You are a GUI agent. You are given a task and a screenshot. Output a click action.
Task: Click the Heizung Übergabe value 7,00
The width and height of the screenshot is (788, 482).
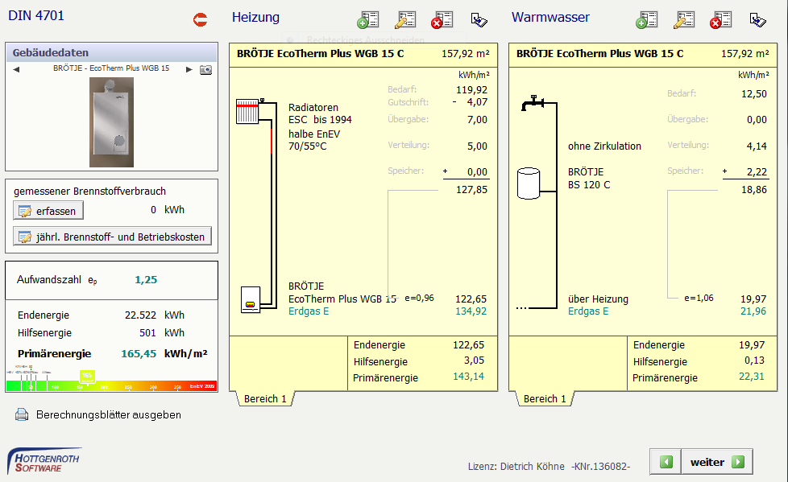(x=477, y=120)
